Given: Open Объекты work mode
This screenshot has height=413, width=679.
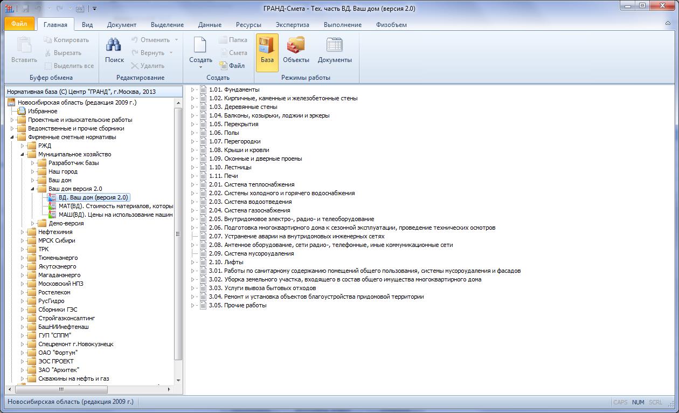Looking at the screenshot, I should pyautogui.click(x=296, y=51).
